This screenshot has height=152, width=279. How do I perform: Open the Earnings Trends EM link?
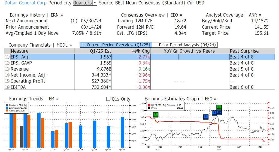(34, 99)
